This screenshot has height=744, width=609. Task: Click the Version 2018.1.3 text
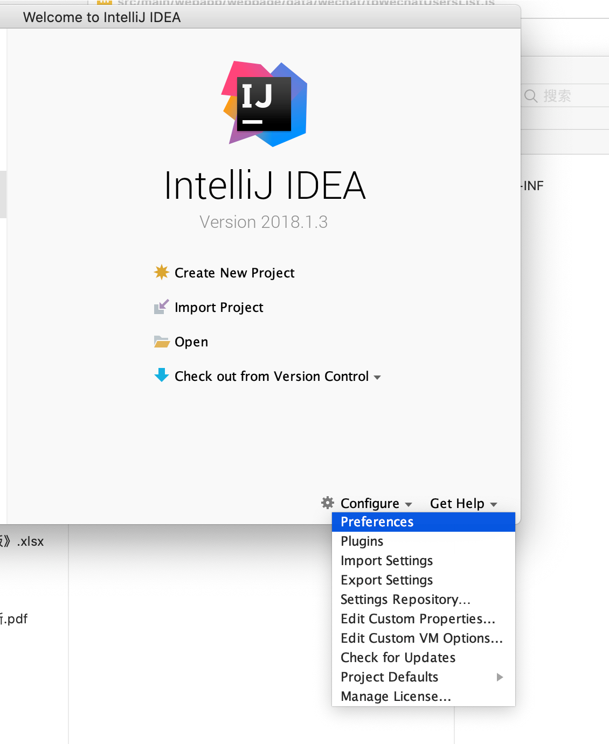[x=264, y=222]
